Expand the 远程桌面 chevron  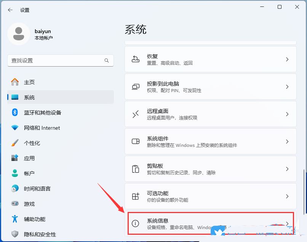(288, 114)
